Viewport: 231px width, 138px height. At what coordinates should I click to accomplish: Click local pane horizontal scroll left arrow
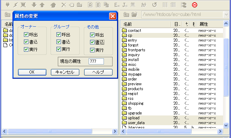(x=4, y=131)
